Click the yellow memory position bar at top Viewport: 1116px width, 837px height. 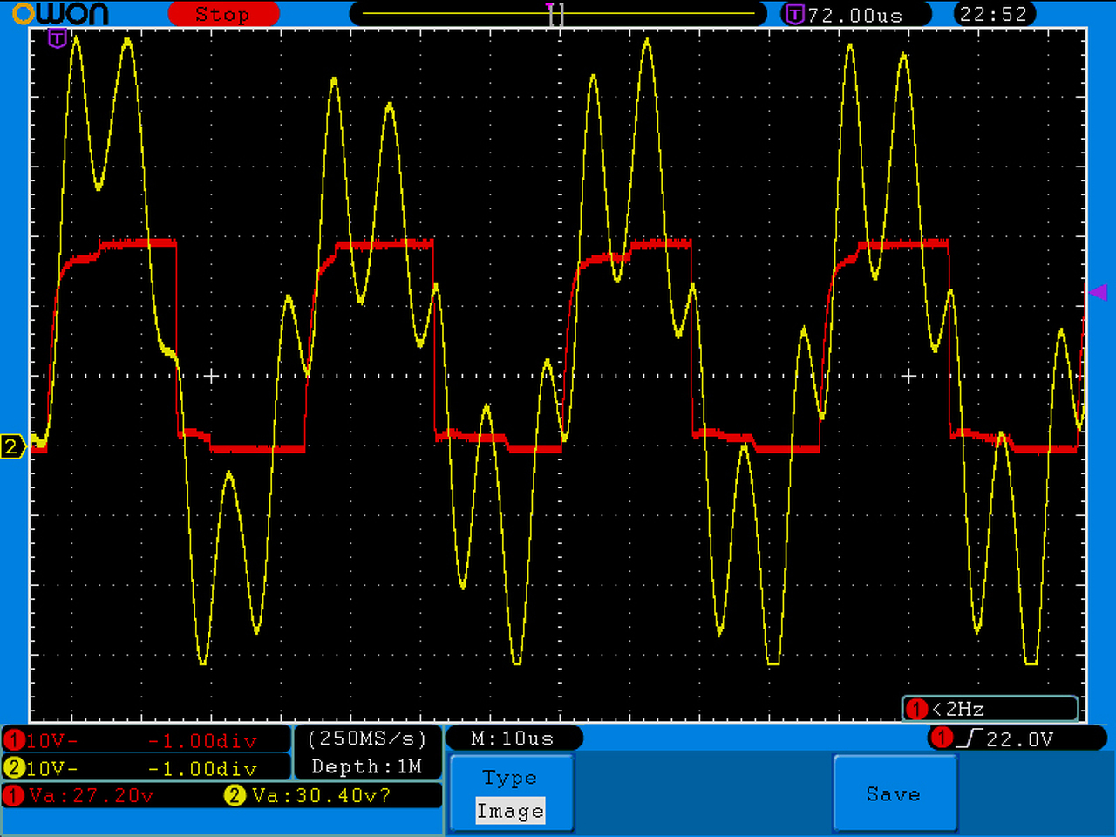coord(558,13)
